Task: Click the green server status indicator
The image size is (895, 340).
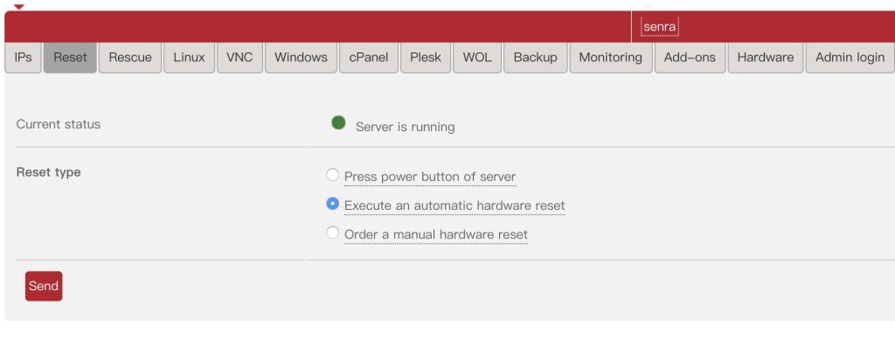Action: coord(338,122)
